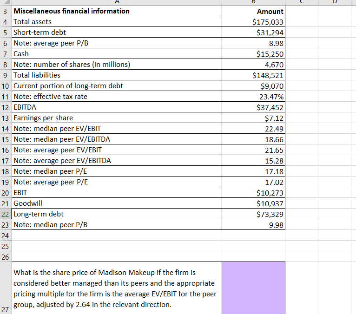Select the 15.28 average EV/EBITDA value
356x314 pixels.
[253, 160]
